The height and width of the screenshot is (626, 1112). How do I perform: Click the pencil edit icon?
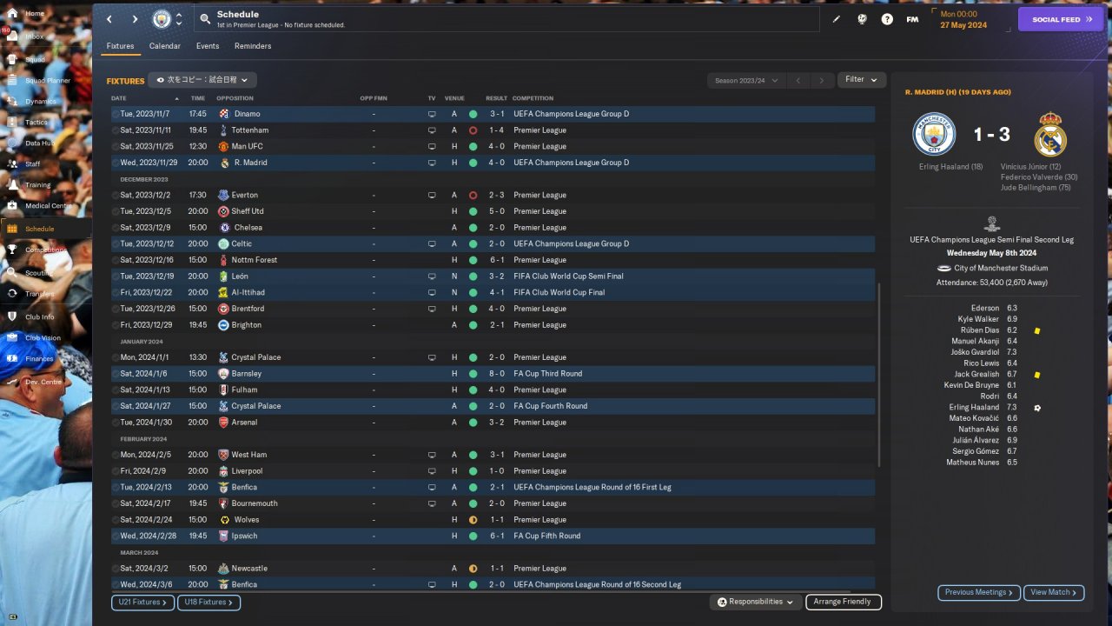click(837, 19)
